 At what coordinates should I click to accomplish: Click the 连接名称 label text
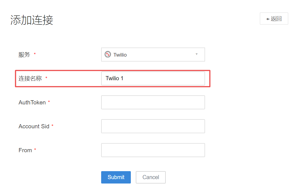click(30, 79)
